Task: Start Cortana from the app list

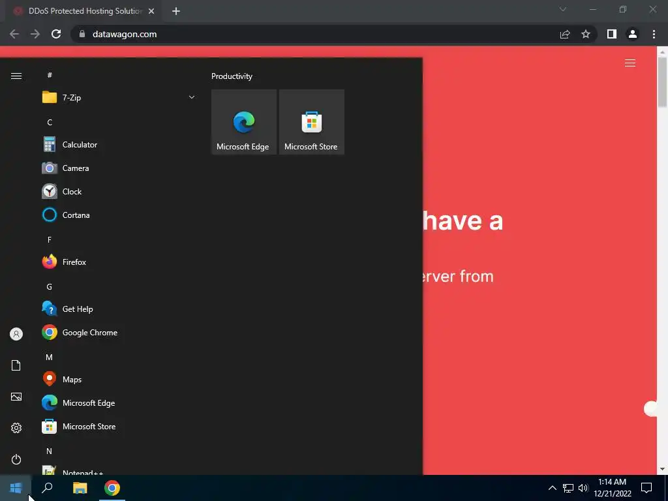Action: 119,215
